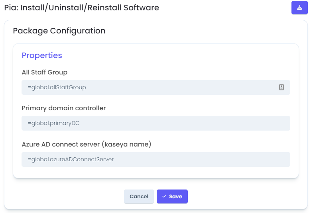The height and width of the screenshot is (213, 311).
Task: Click the Package Configuration heading
Action: click(x=59, y=31)
